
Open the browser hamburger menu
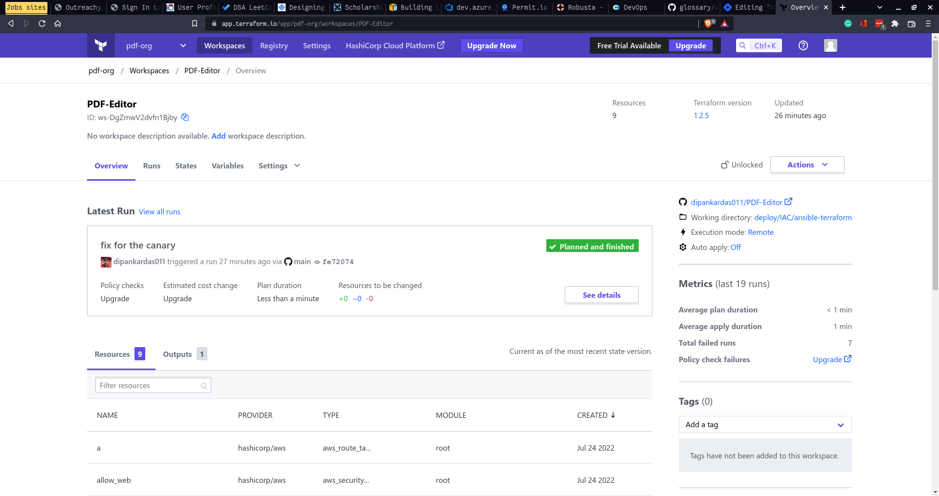[928, 23]
